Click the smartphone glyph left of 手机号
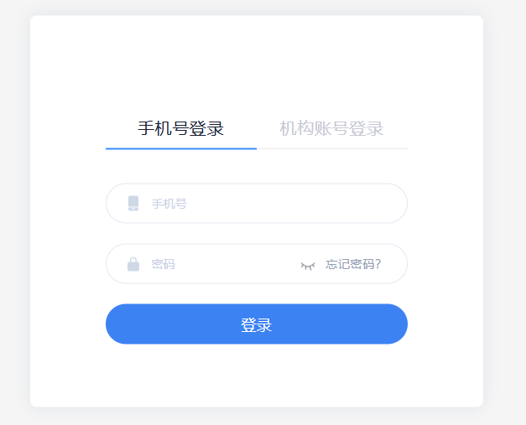Screen dimensions: 526x425 point(133,204)
